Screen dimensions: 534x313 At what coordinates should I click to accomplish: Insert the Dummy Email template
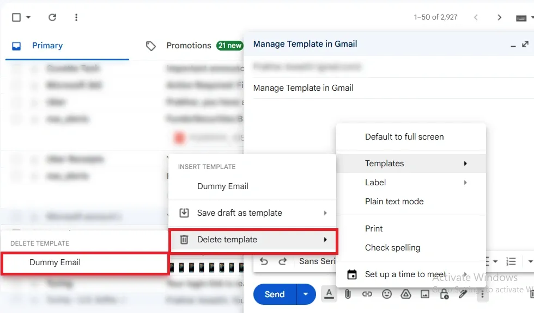252,186
